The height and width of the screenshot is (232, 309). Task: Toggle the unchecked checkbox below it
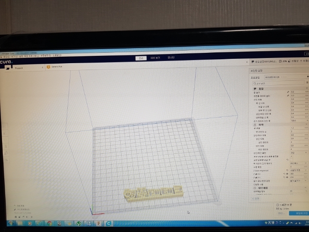(x=291, y=159)
